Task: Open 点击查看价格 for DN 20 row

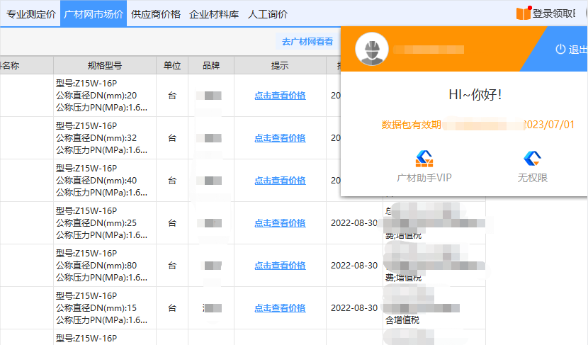Action: tap(280, 96)
